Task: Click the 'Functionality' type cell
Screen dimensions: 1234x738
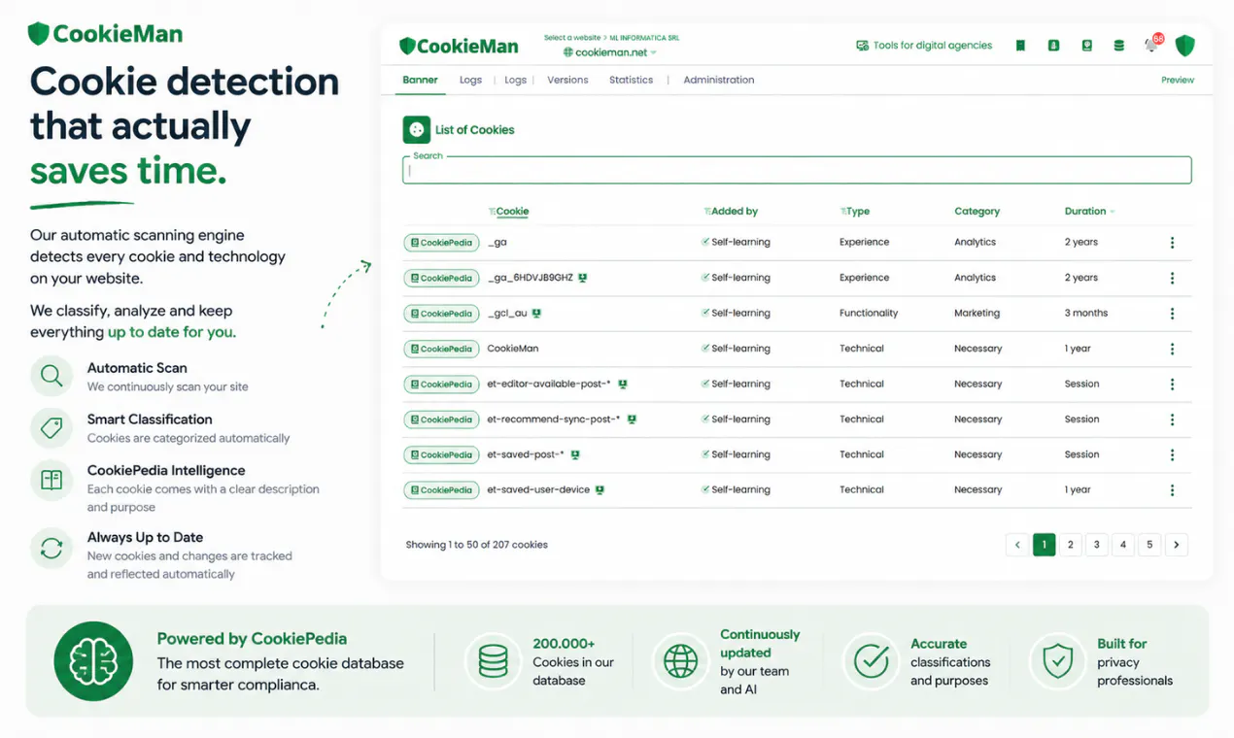Action: pos(869,314)
